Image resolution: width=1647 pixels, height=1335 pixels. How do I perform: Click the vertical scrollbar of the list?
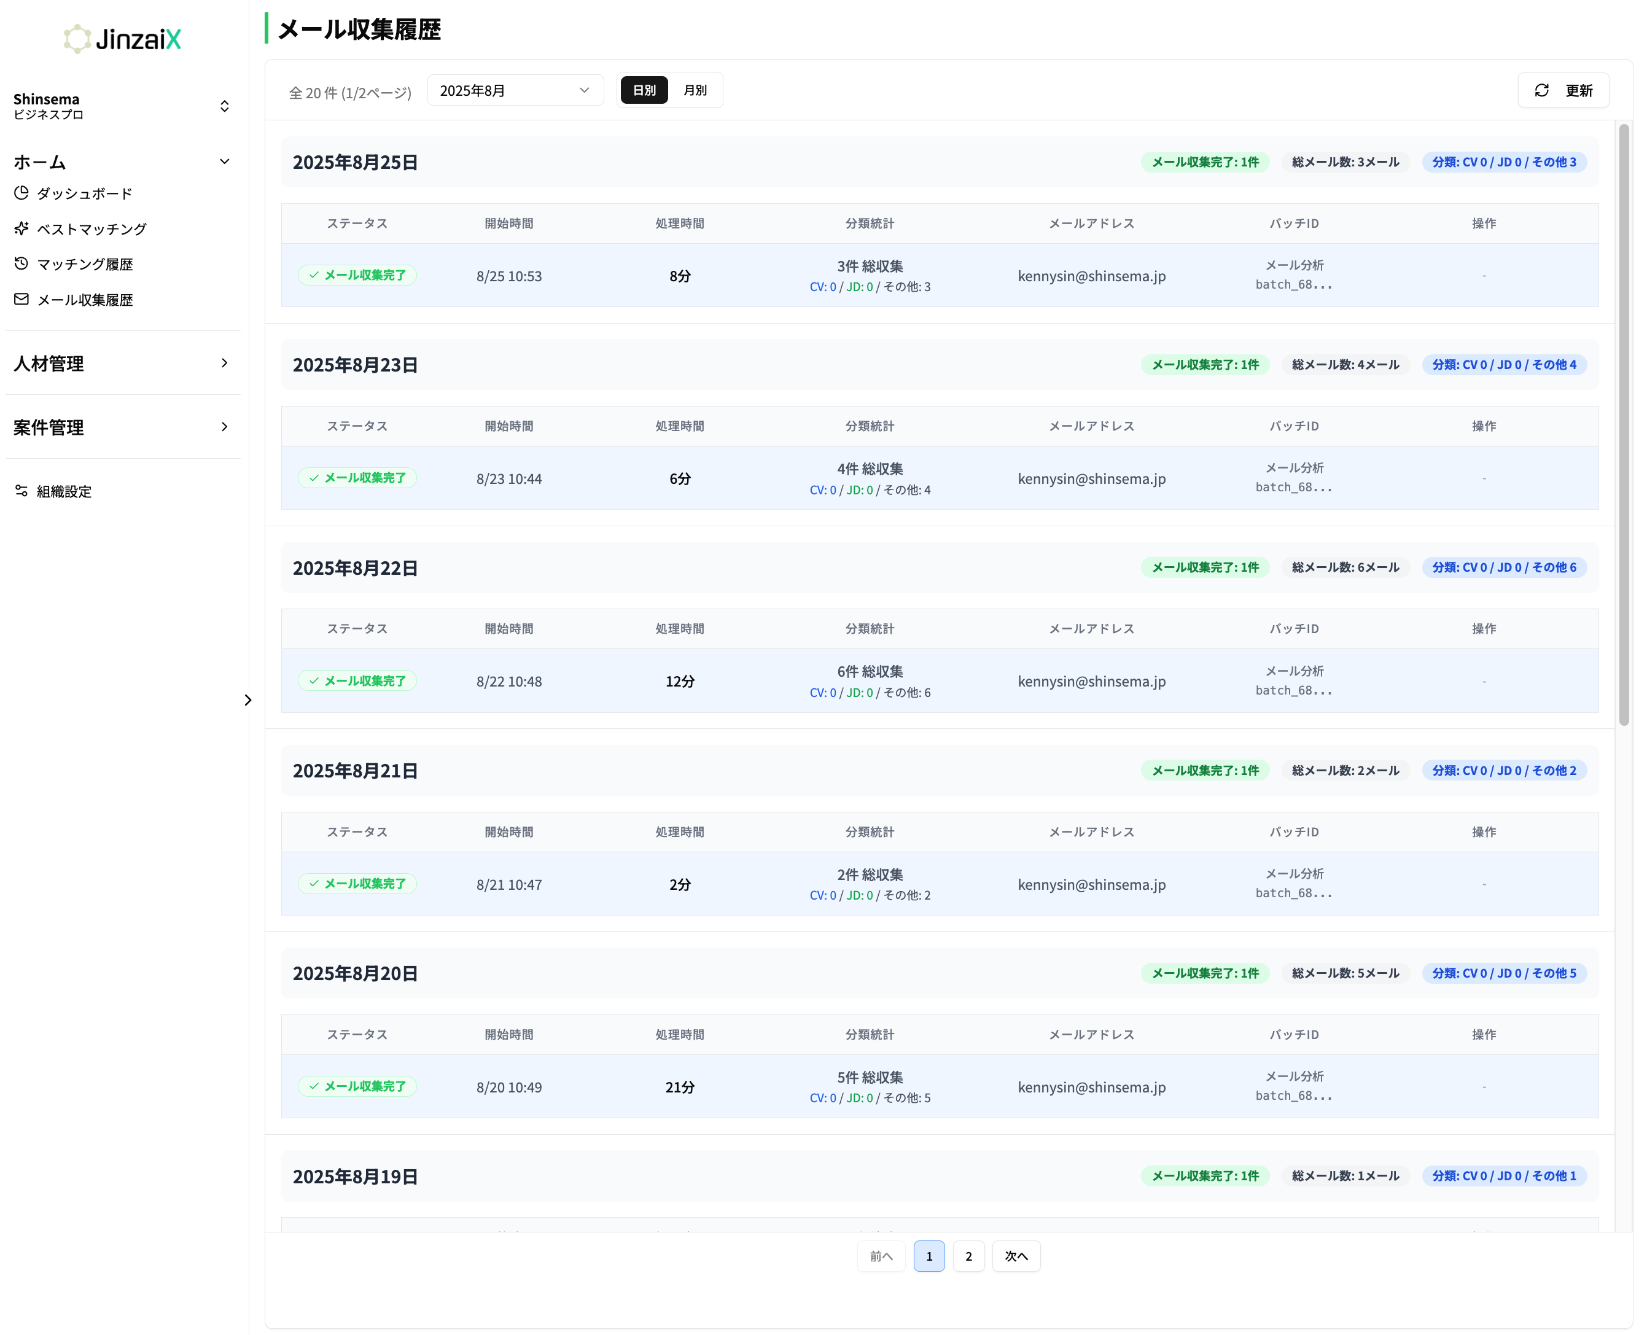[x=1624, y=424]
